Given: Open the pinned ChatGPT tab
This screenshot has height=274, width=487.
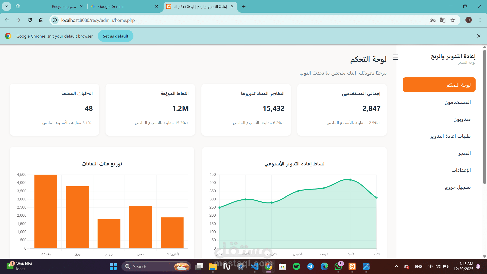Looking at the screenshot, I should coord(18,6).
